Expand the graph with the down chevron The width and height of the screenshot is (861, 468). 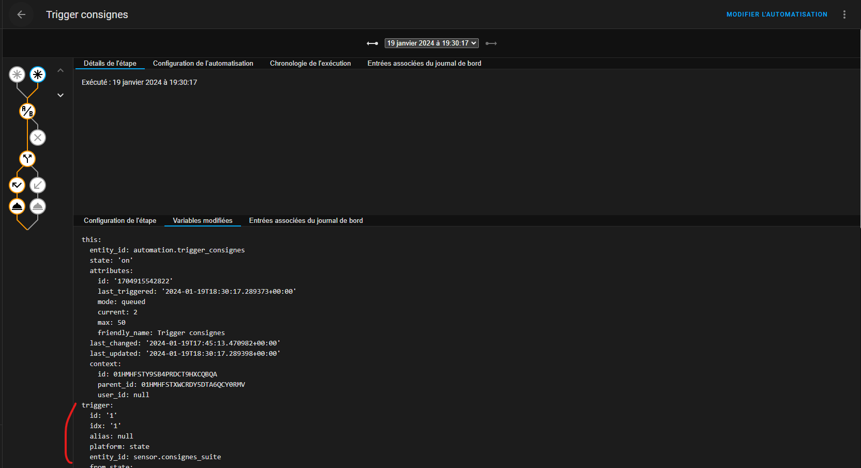tap(61, 95)
